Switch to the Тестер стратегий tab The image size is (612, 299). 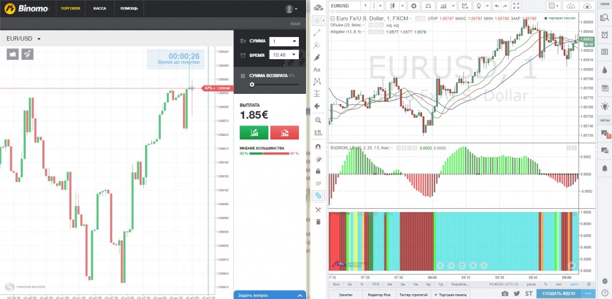coord(414,294)
